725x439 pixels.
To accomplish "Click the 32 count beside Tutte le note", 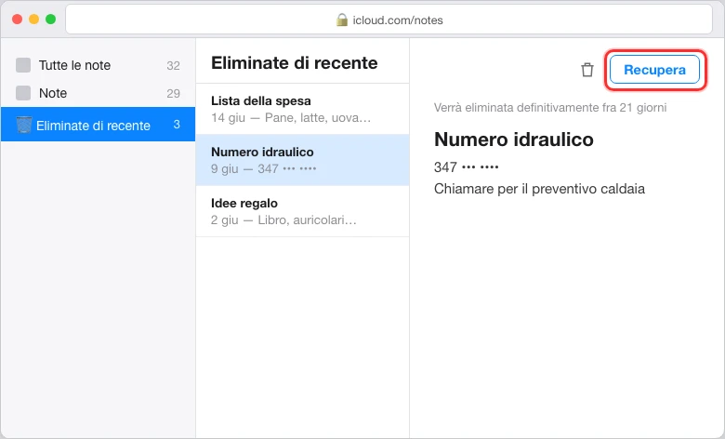I will 173,66.
